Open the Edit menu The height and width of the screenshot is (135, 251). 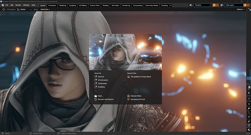pos(12,5)
